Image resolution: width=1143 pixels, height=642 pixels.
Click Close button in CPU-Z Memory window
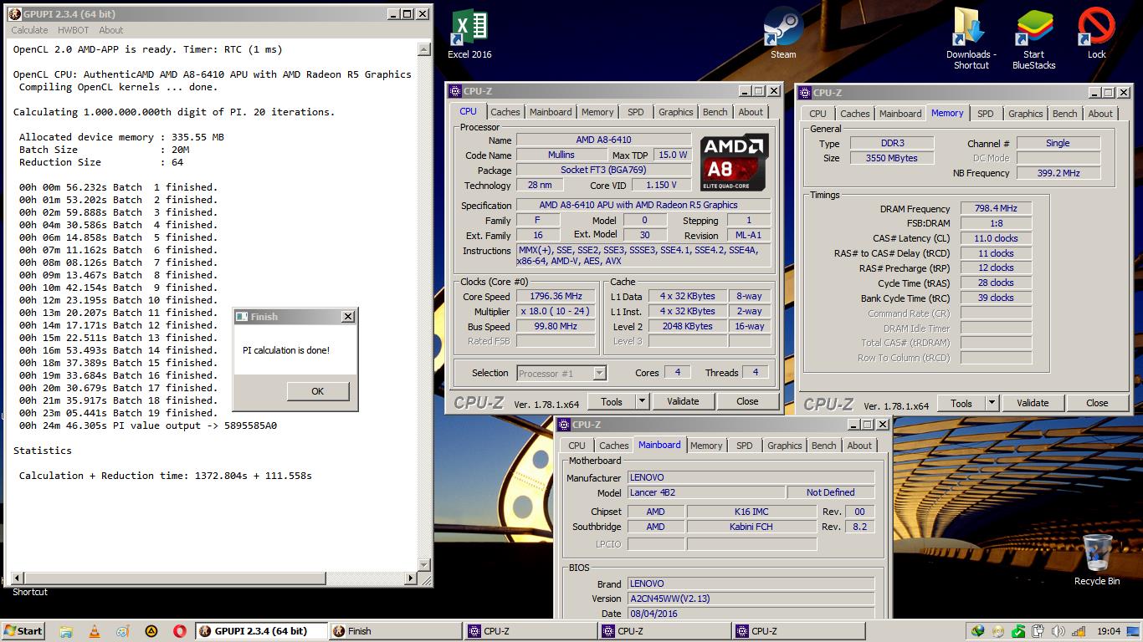coord(1097,403)
